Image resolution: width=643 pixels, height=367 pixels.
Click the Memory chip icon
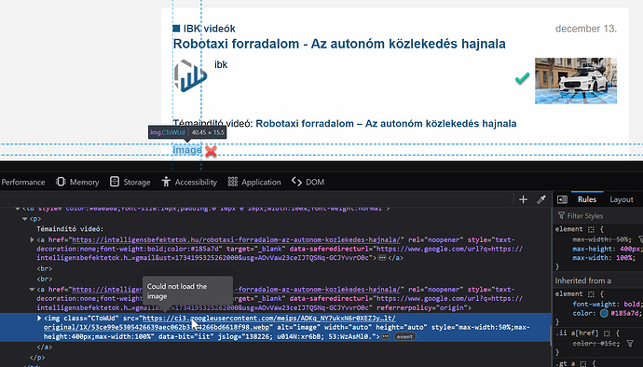(61, 182)
